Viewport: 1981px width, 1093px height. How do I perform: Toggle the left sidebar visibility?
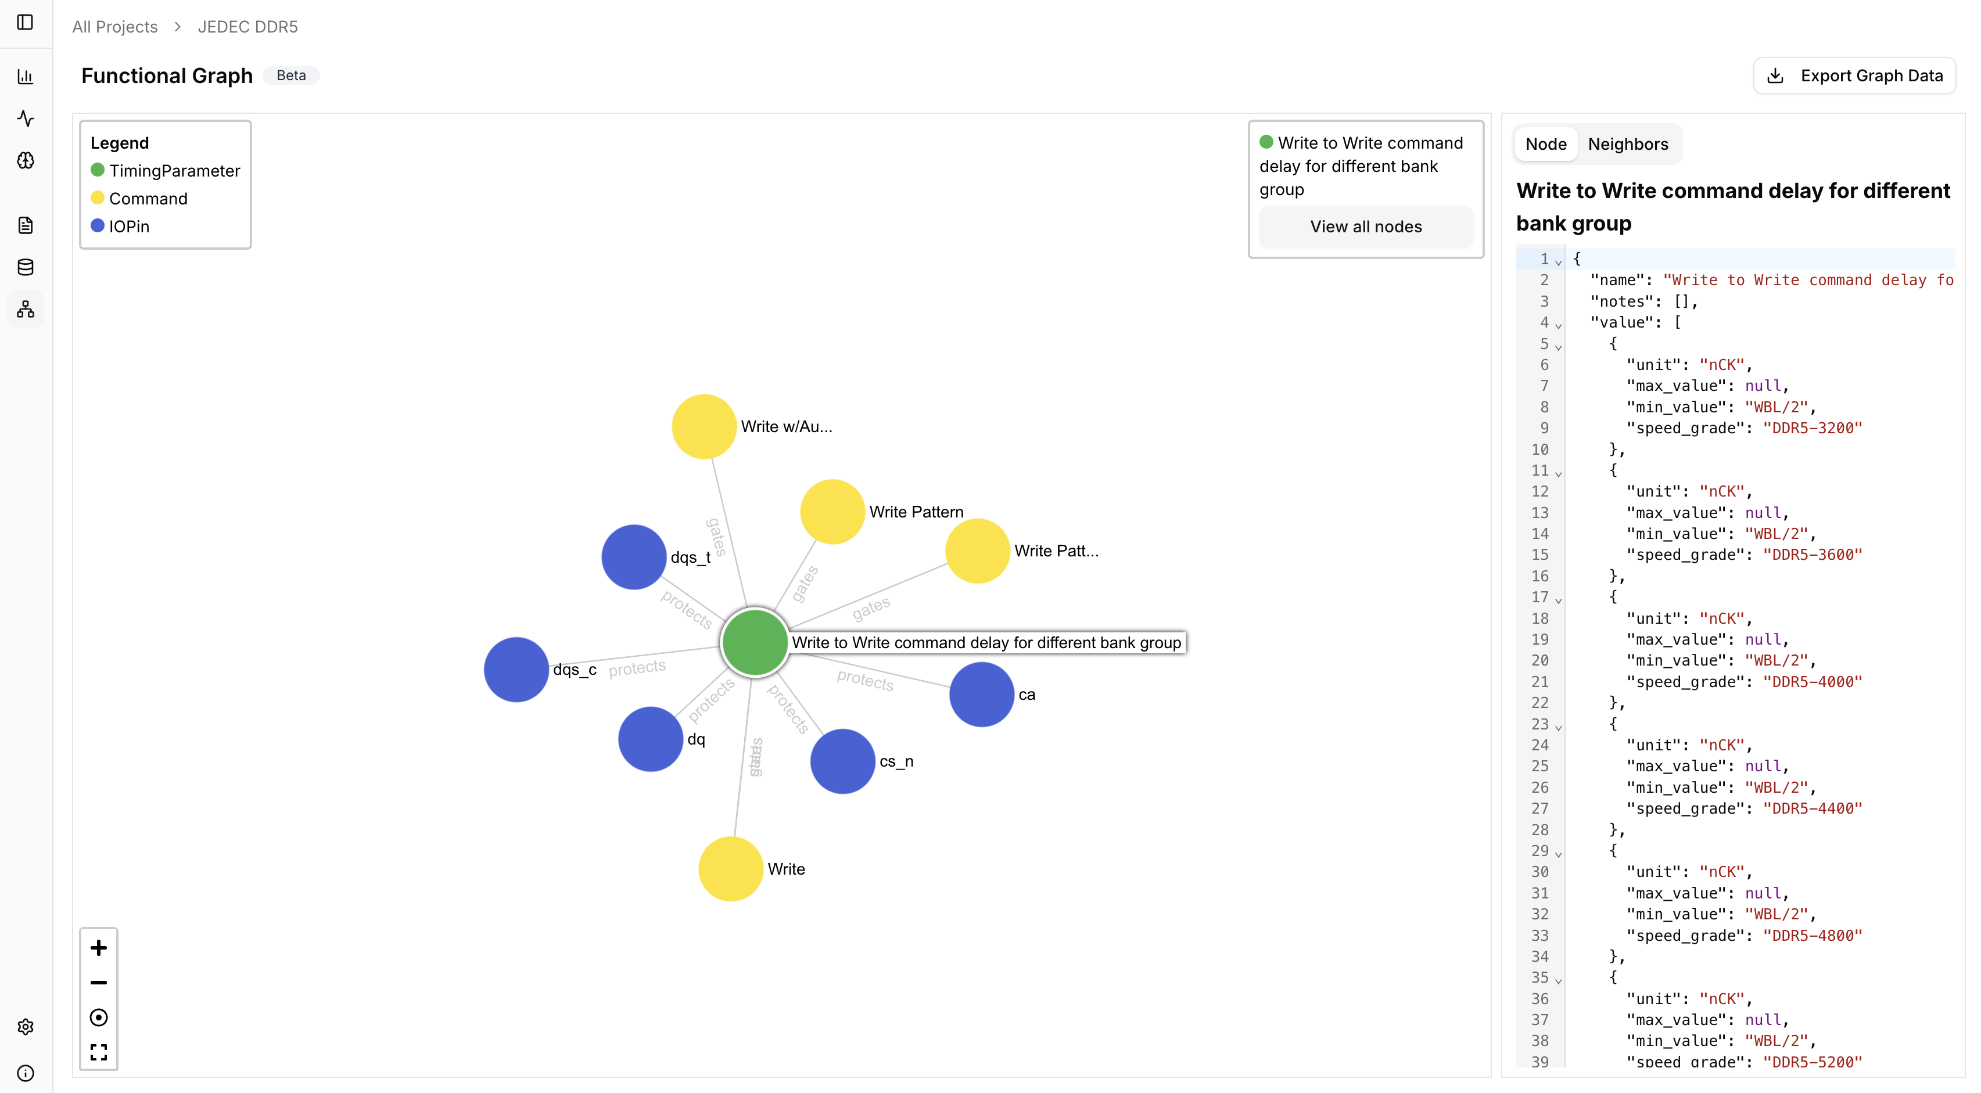[x=26, y=23]
